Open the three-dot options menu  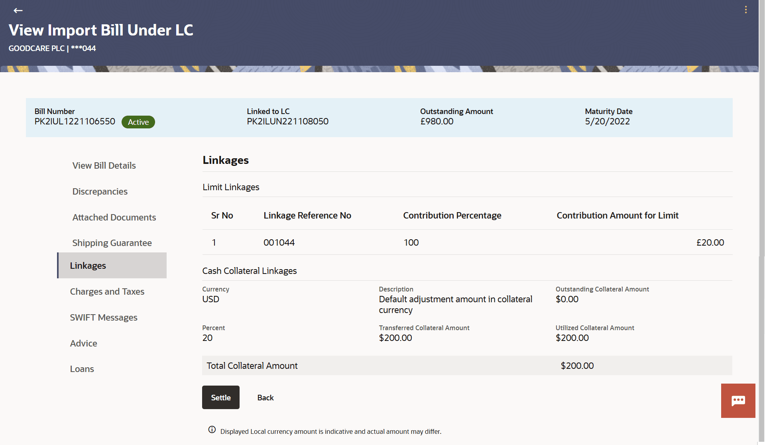746,10
